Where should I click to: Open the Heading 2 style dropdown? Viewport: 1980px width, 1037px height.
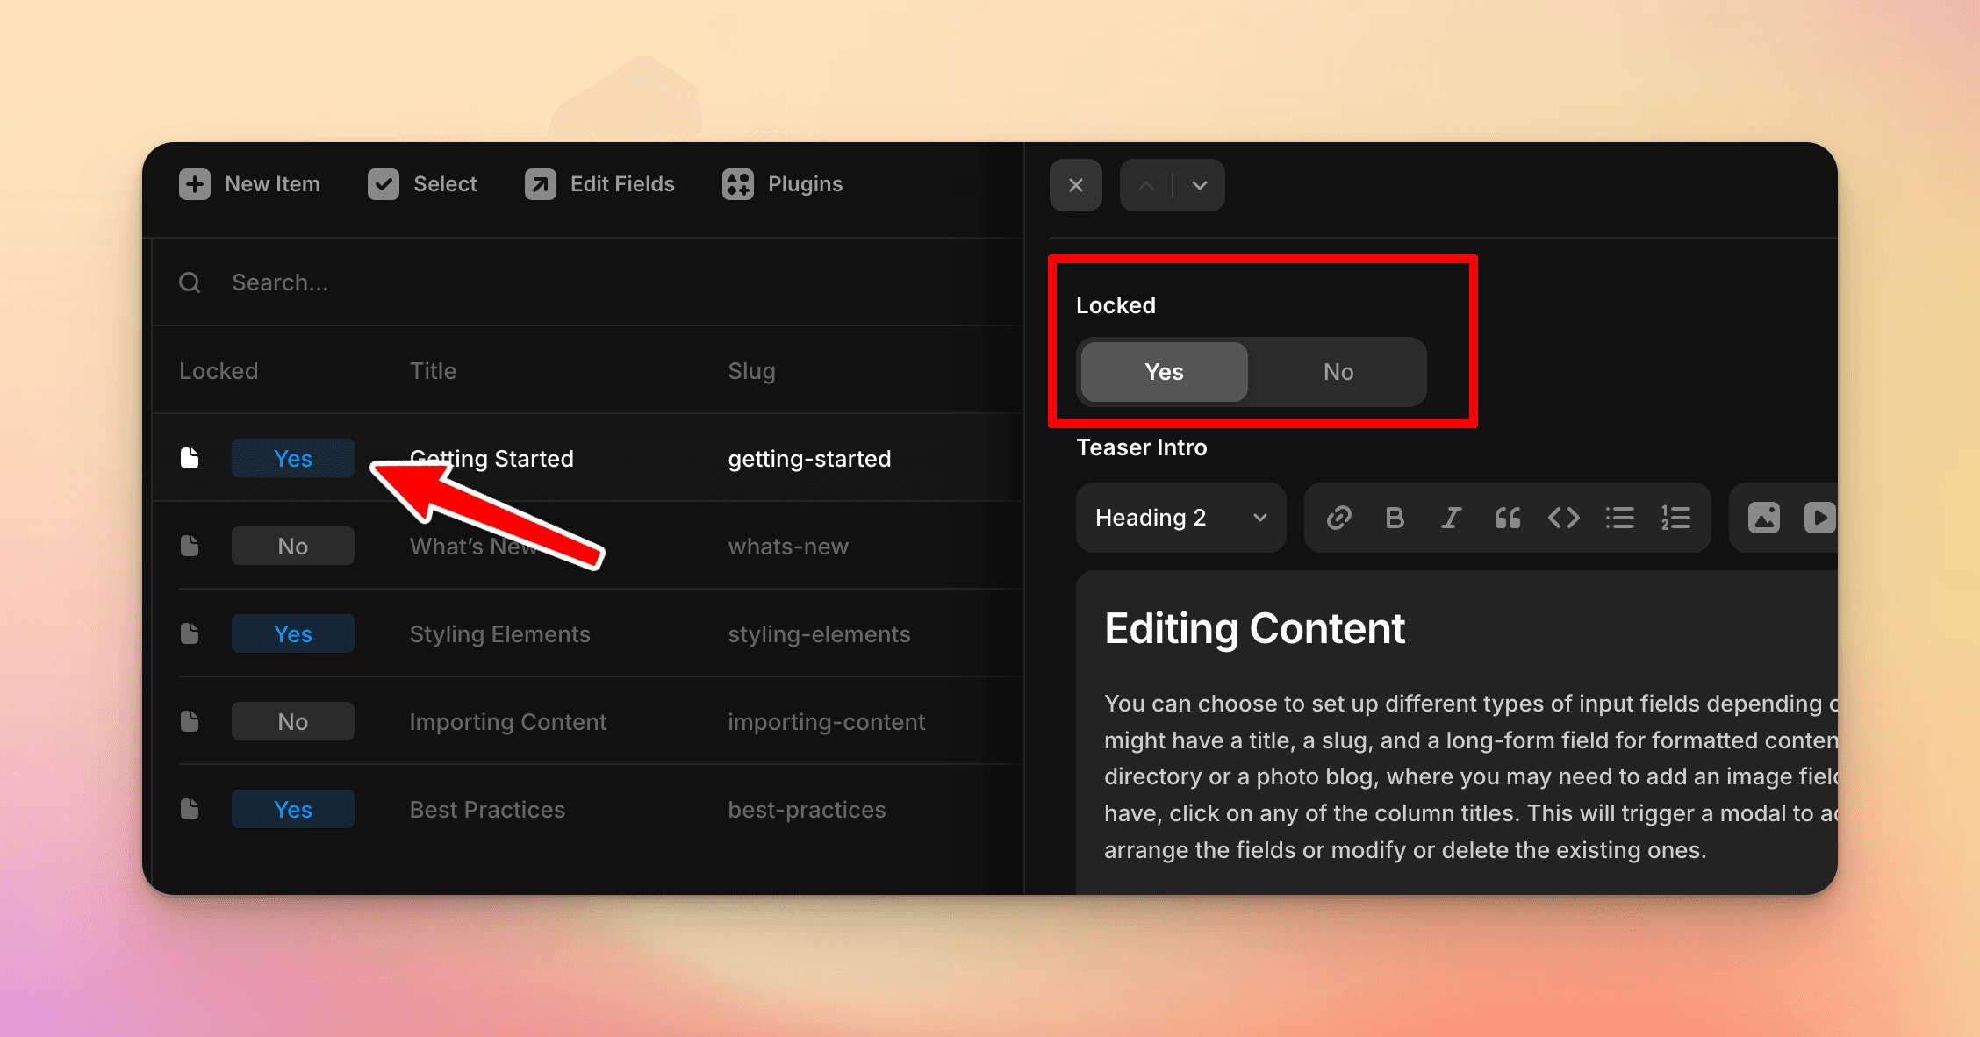(1180, 518)
